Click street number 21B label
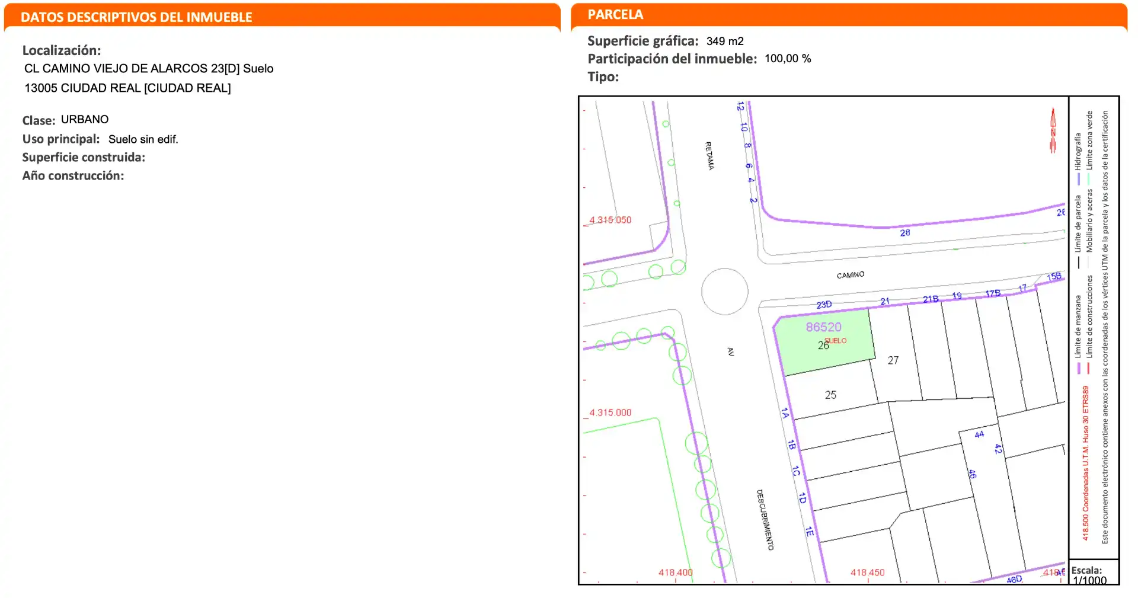This screenshot has height=598, width=1138. point(931,299)
